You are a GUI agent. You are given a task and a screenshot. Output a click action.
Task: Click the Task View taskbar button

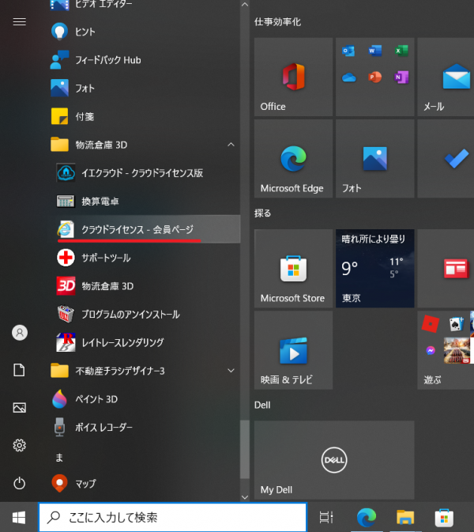pyautogui.click(x=325, y=518)
